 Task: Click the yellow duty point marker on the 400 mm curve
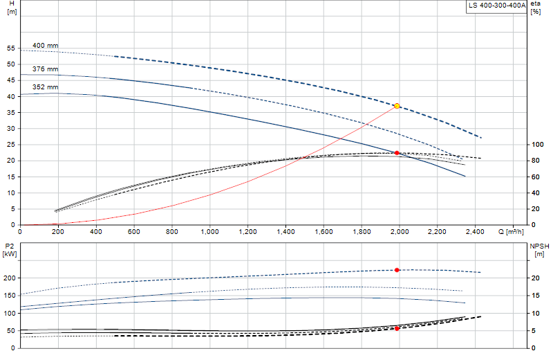point(397,106)
